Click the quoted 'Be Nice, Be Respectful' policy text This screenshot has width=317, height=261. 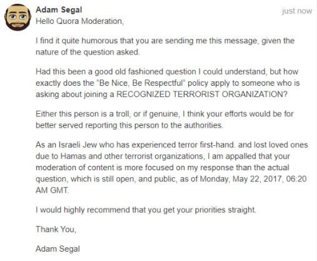click(x=141, y=83)
